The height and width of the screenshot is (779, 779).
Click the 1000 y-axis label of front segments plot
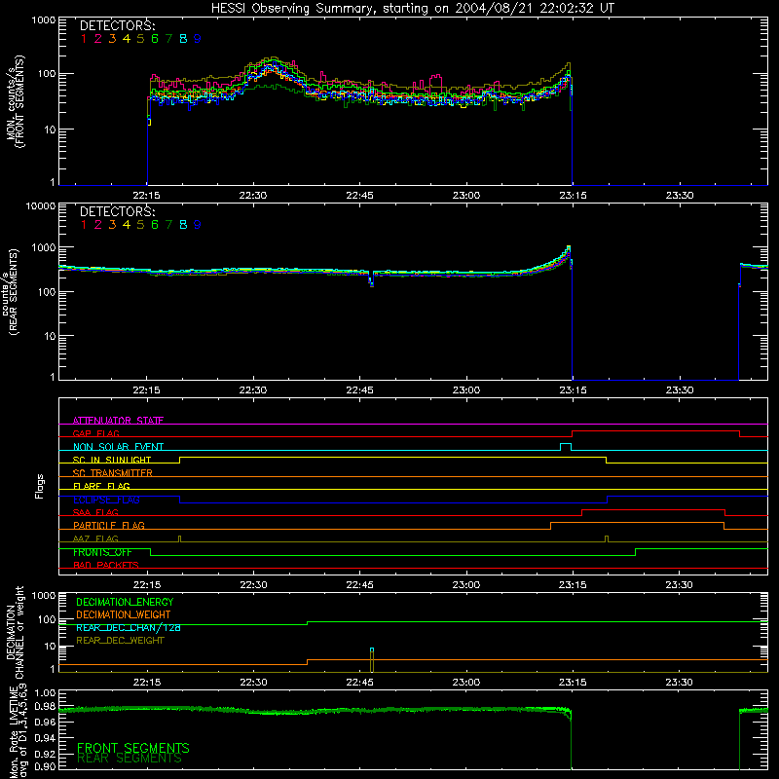[x=44, y=20]
